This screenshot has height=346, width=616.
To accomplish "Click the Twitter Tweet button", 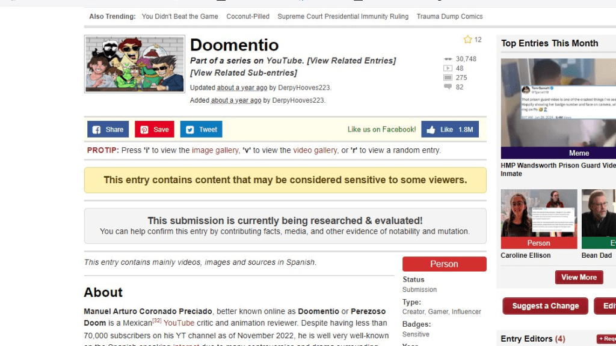I will click(x=201, y=129).
